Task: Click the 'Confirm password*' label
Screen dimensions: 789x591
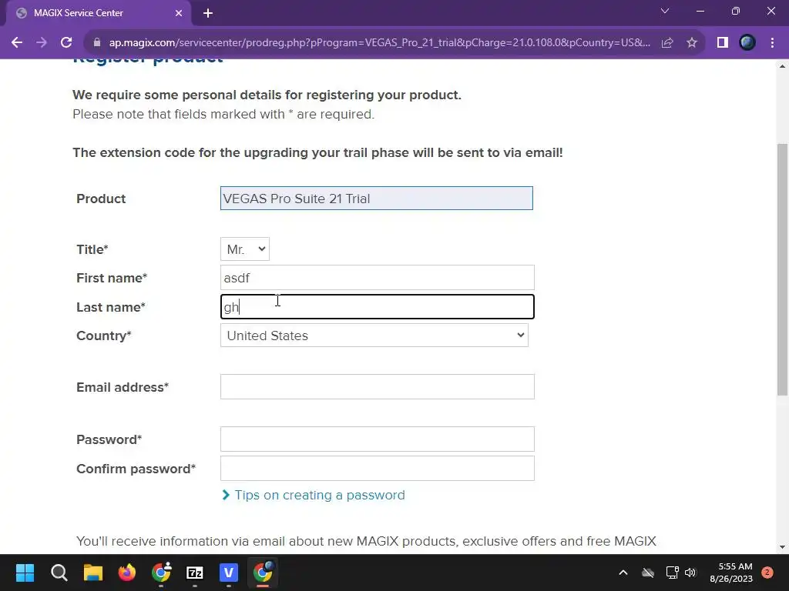Action: (136, 469)
